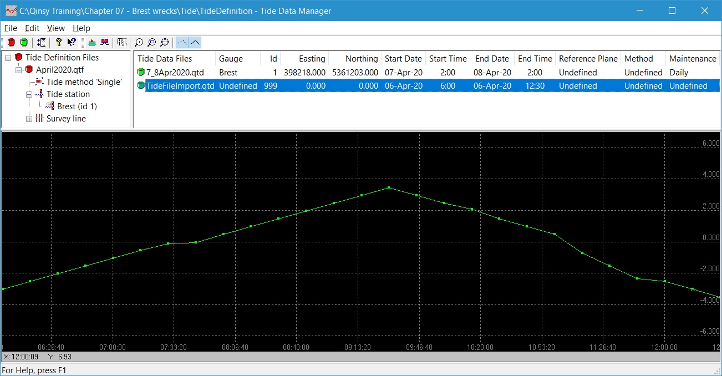This screenshot has width=722, height=376.
Task: Collapse the April2020.qtf tree node
Action: [x=18, y=70]
